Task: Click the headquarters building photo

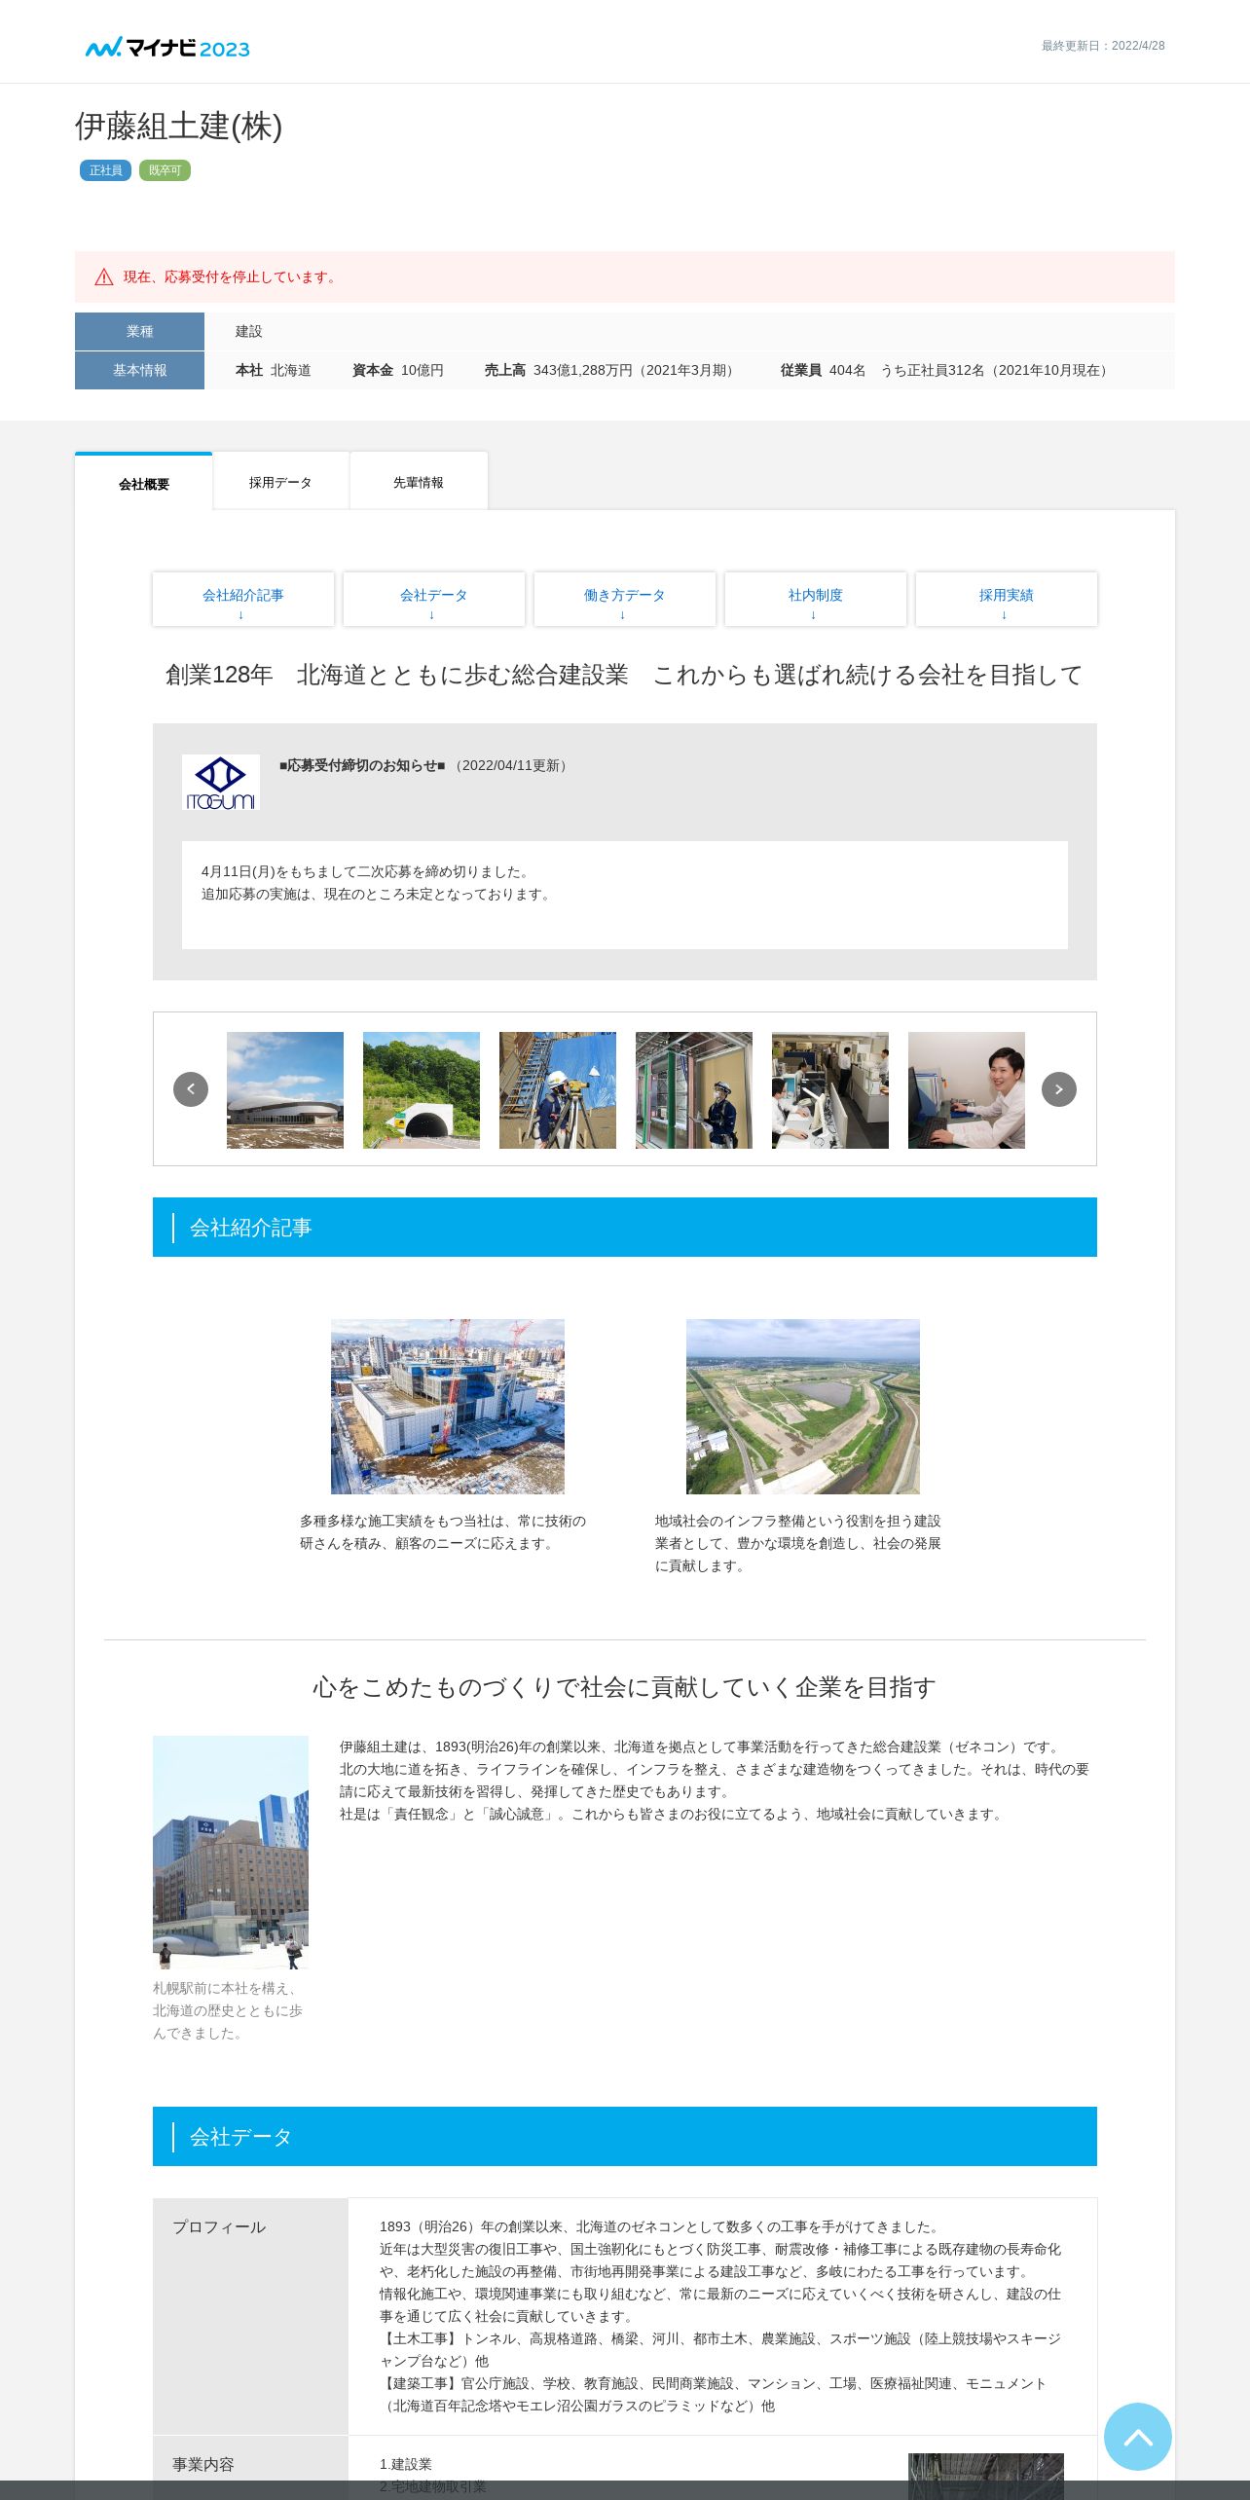Action: [x=231, y=1853]
